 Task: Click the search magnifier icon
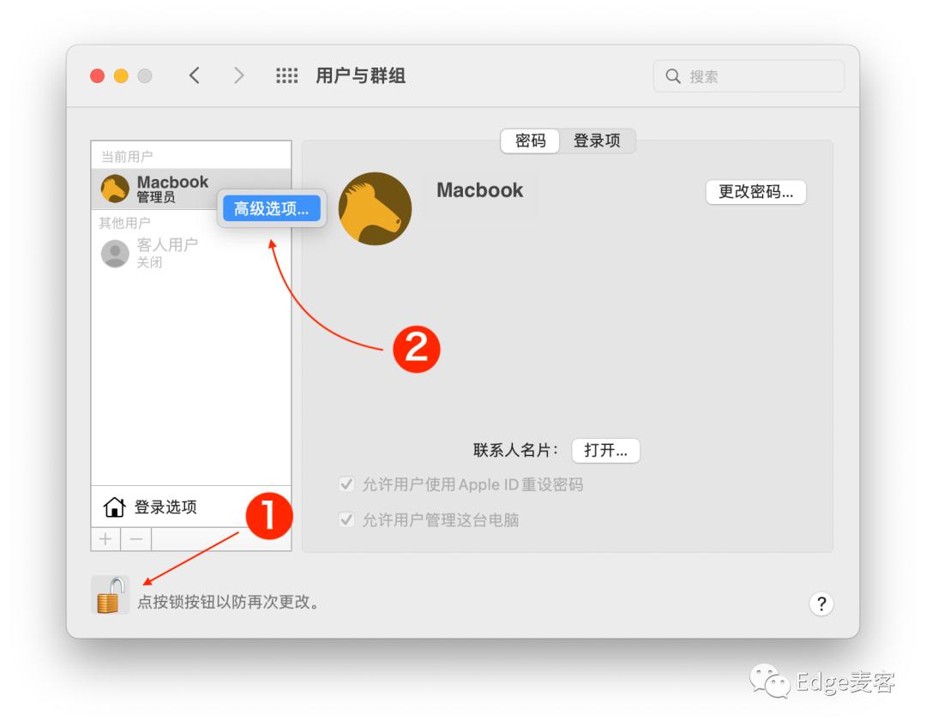coord(674,76)
